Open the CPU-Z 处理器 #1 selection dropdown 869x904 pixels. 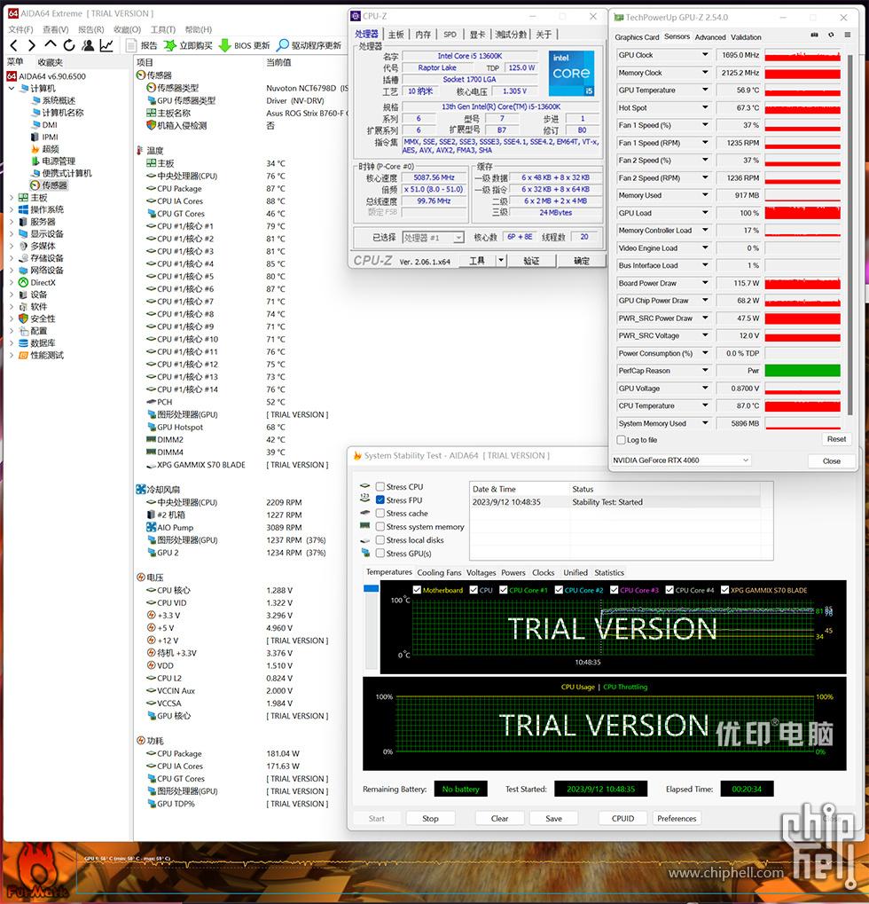click(x=433, y=238)
